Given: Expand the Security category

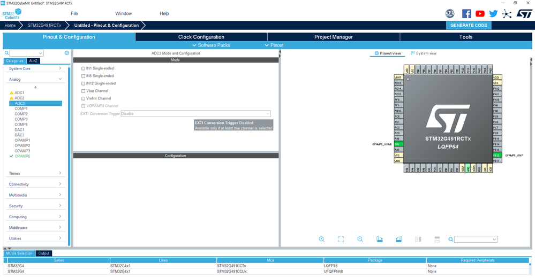Looking at the screenshot, I should (35, 206).
